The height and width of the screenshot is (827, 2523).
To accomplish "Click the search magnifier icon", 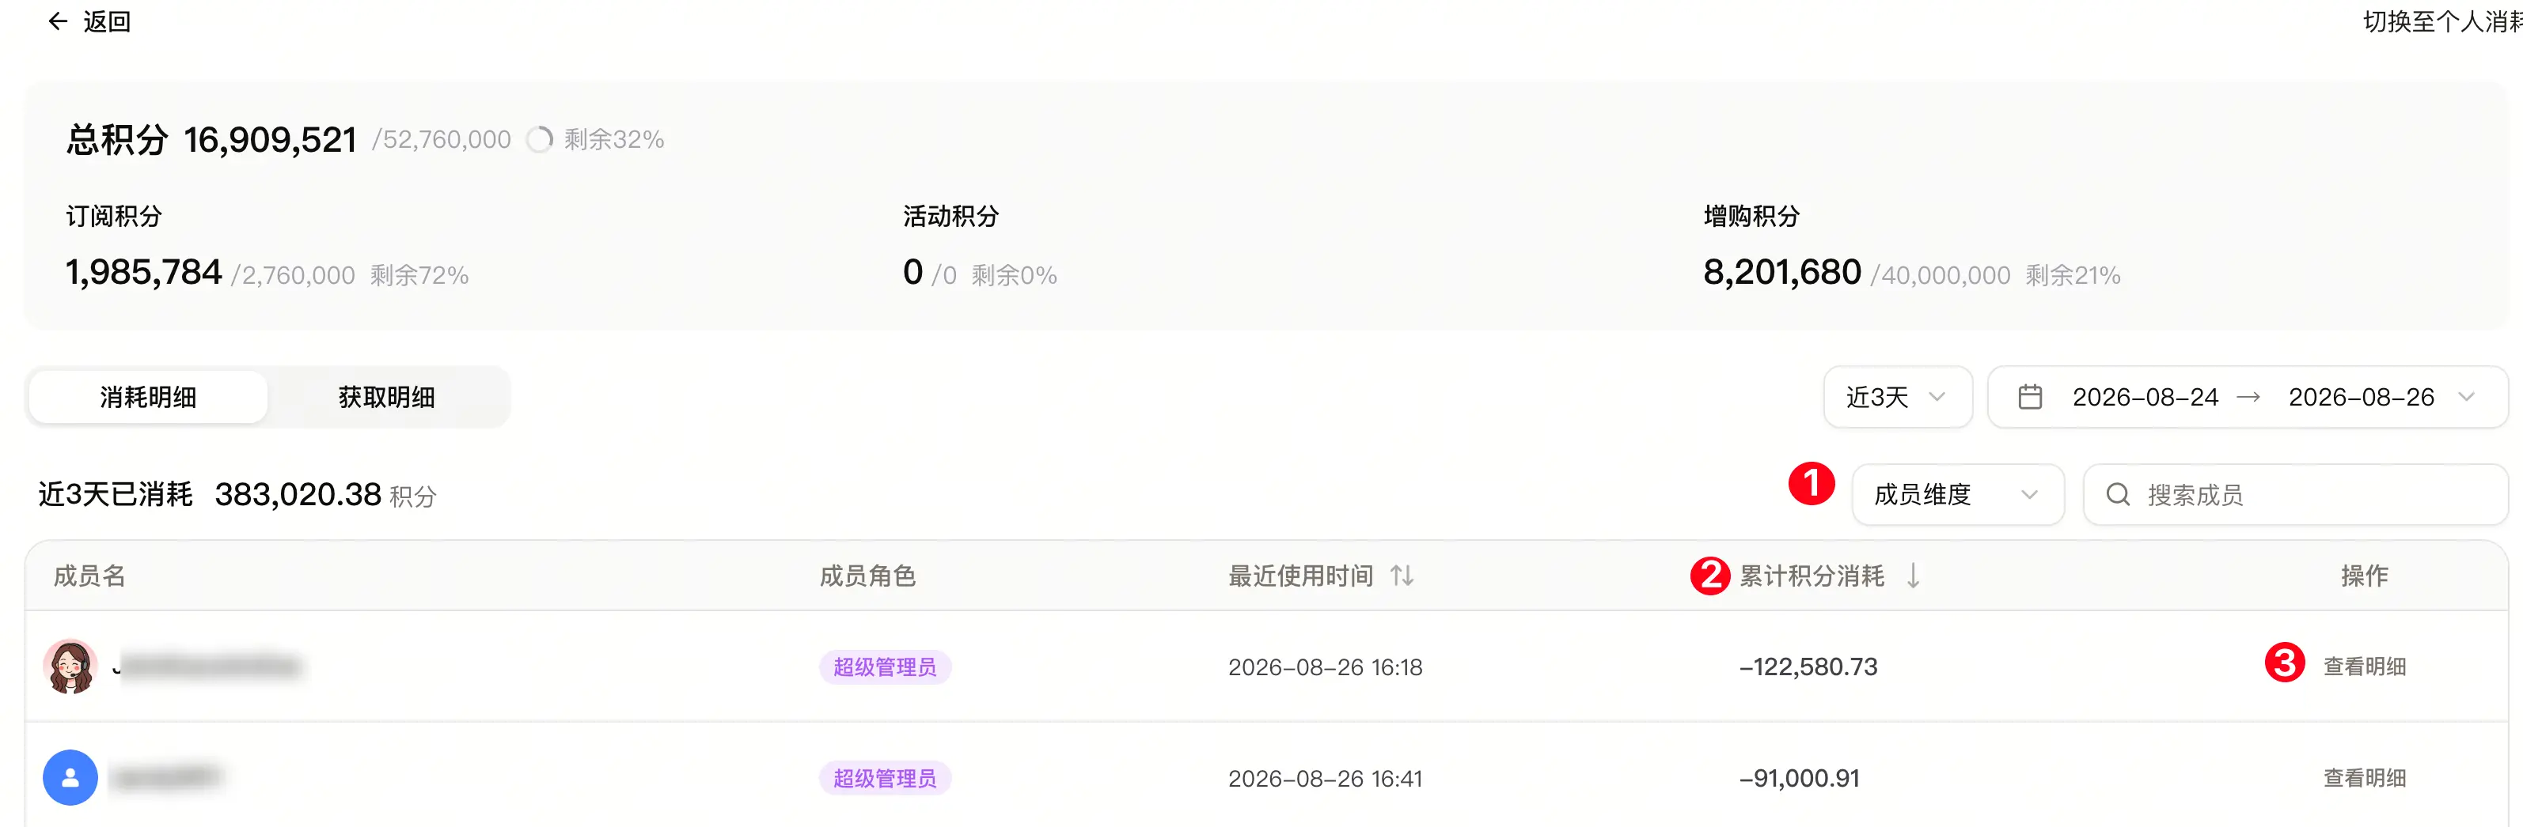I will [2118, 494].
